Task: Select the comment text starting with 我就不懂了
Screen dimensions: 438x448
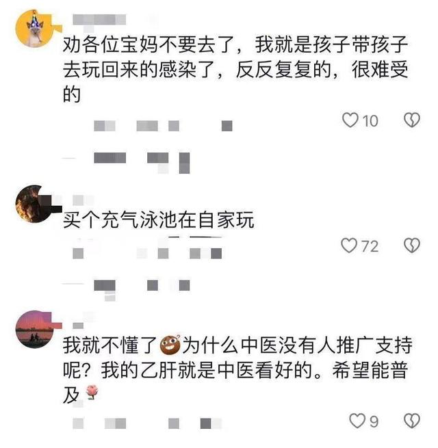Action: point(237,371)
